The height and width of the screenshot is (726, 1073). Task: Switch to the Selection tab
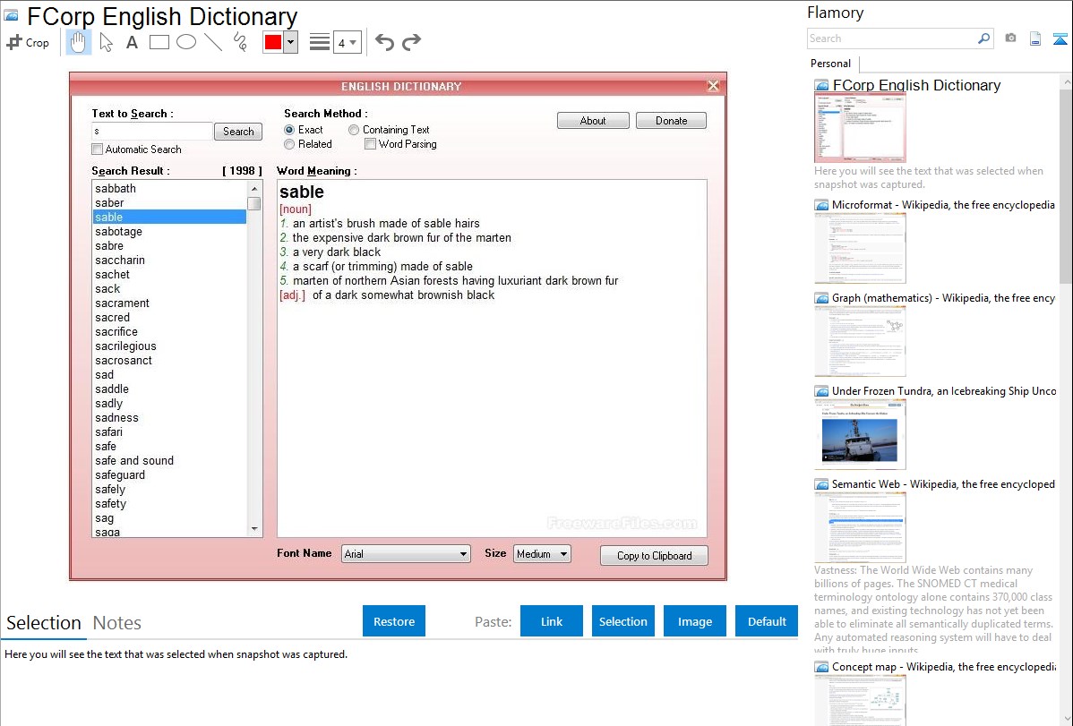(44, 623)
